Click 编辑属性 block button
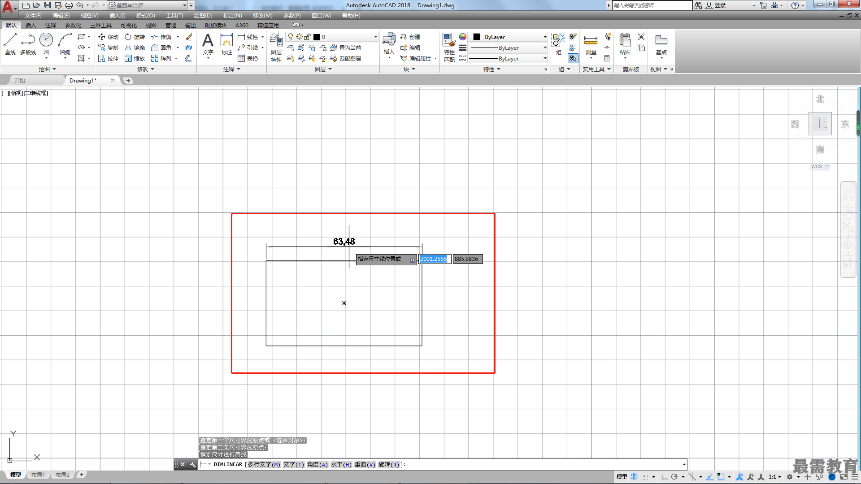 pos(415,58)
